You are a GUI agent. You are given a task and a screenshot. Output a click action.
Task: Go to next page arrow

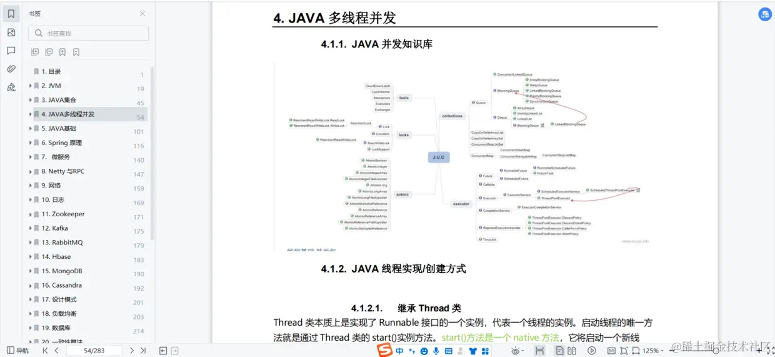131,351
